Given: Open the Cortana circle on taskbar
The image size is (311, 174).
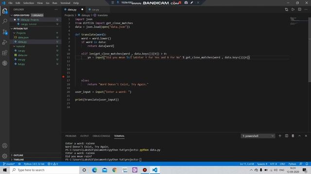Looking at the screenshot, I should [x=84, y=170].
